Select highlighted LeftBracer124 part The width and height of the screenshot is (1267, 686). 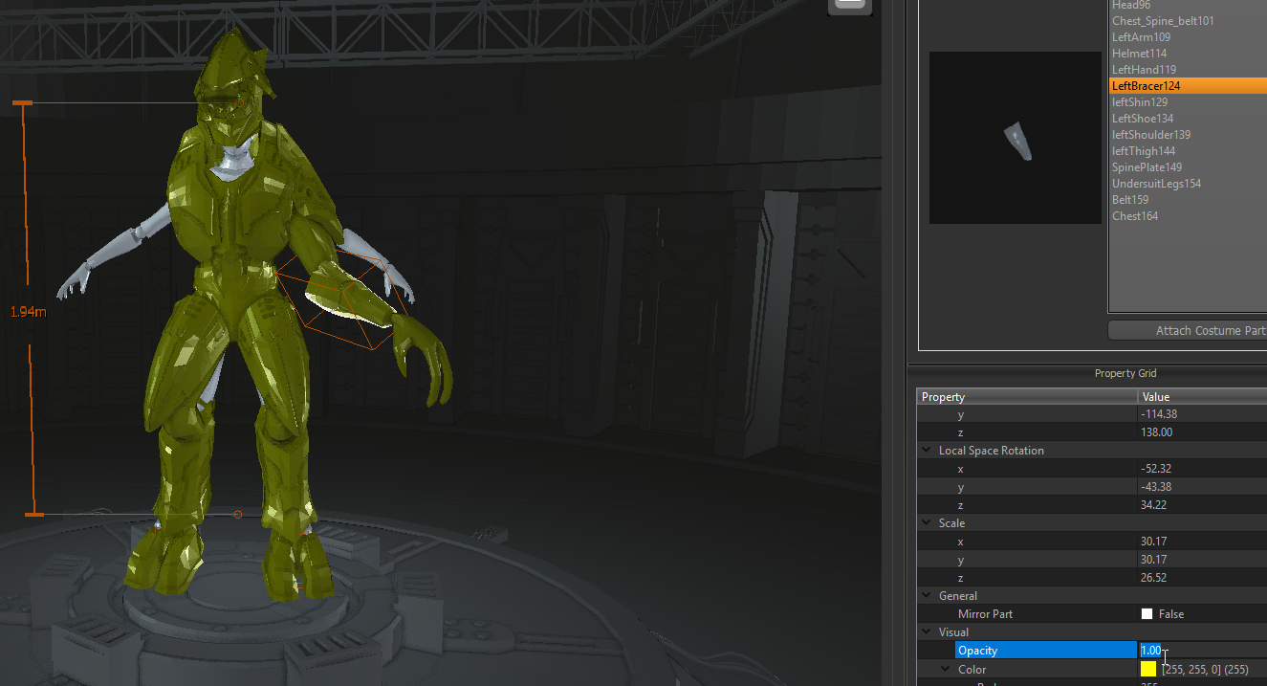1188,86
